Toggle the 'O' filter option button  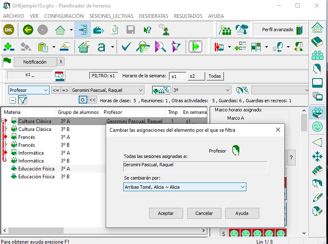[83, 100]
